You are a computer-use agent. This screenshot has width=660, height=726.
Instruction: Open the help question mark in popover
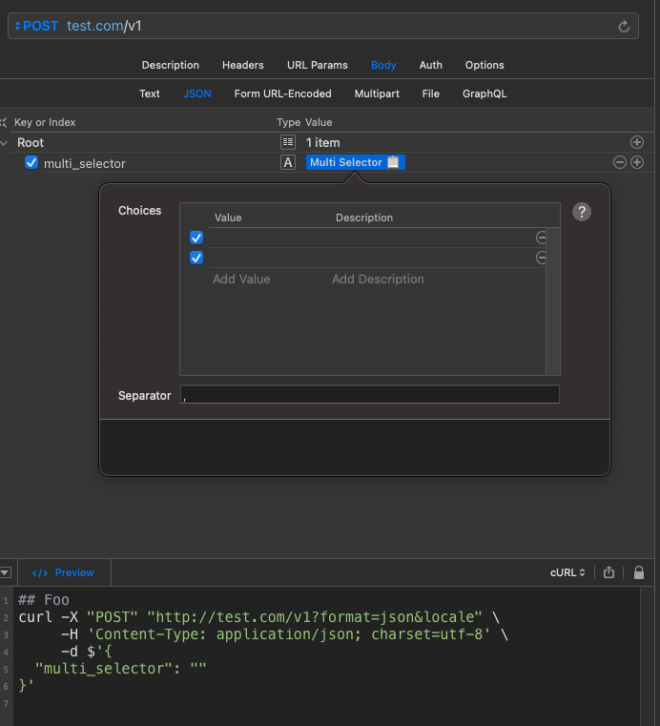[582, 212]
